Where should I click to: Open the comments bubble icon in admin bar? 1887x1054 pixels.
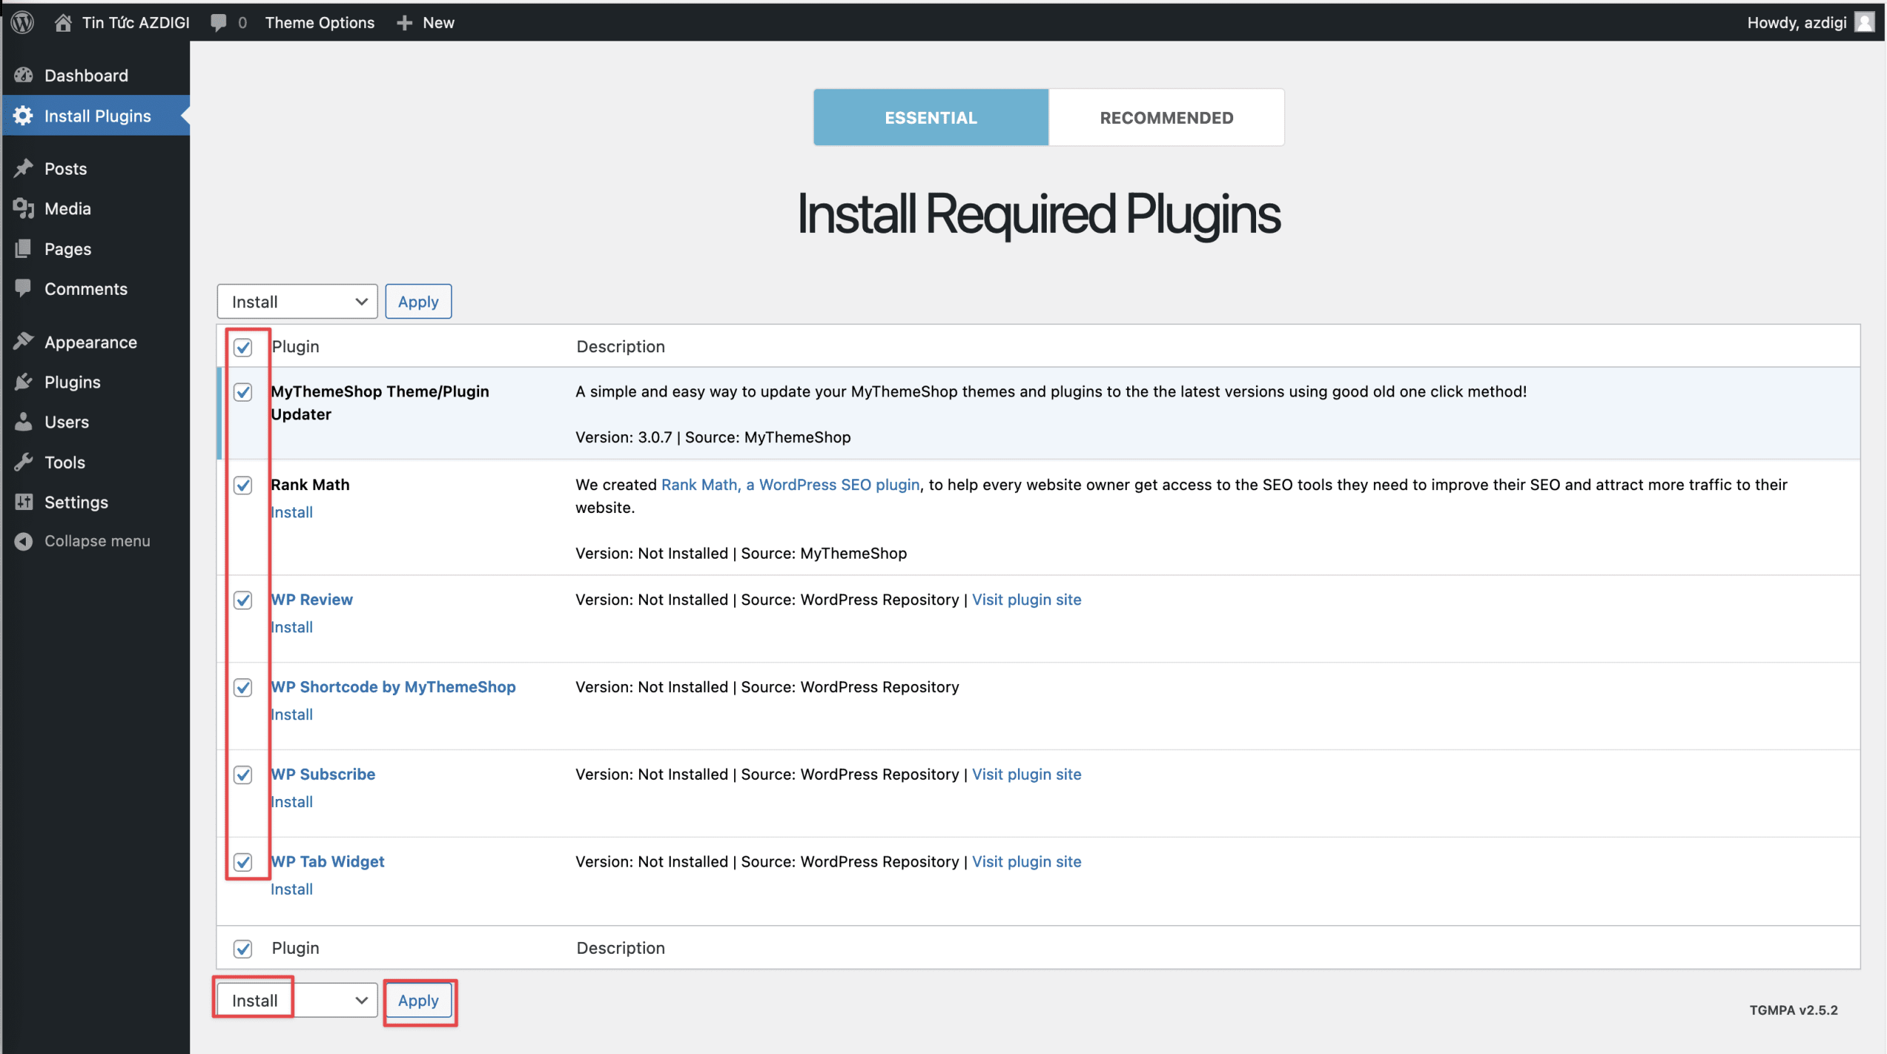(x=218, y=23)
